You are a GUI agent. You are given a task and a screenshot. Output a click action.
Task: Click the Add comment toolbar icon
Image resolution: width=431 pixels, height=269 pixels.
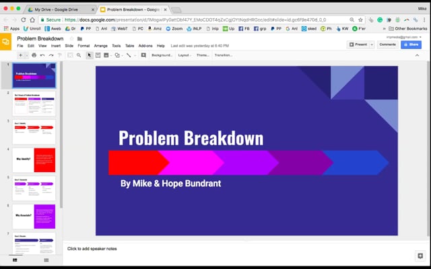[143, 55]
